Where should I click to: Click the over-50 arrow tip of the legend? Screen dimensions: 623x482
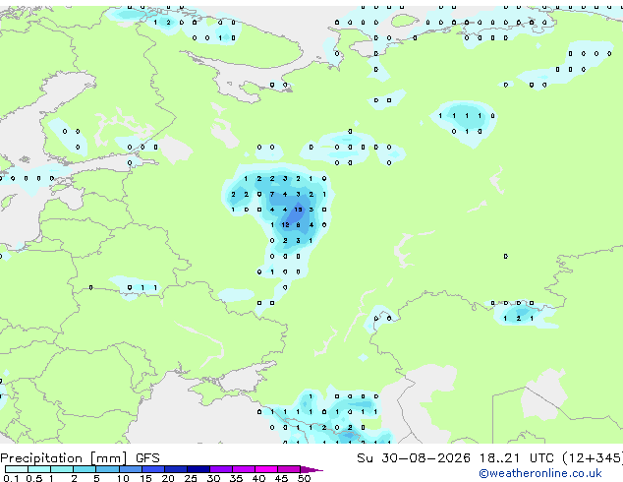pos(311,469)
